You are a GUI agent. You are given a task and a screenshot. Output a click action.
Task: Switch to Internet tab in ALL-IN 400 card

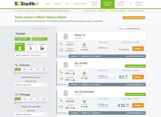pyautogui.click(x=96, y=85)
